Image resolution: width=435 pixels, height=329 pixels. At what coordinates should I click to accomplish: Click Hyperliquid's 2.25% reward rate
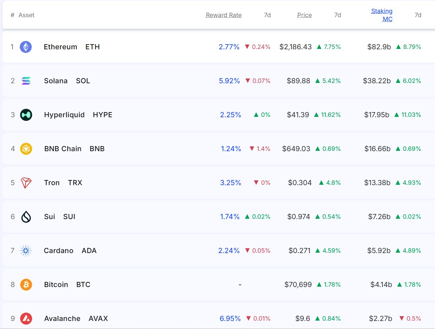(230, 115)
